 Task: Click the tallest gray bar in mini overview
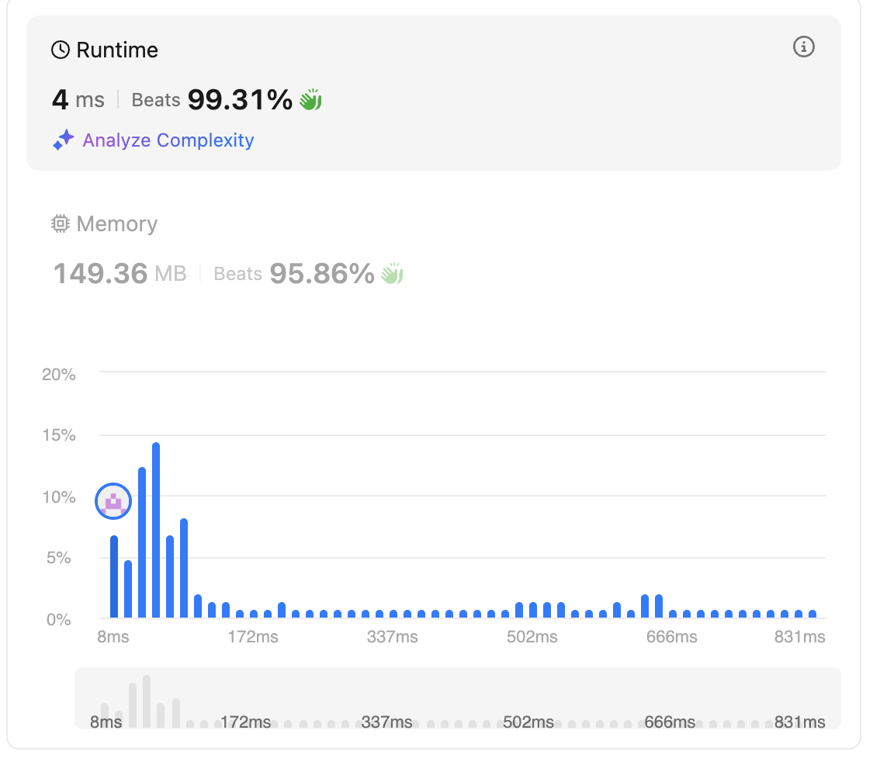pyautogui.click(x=147, y=701)
